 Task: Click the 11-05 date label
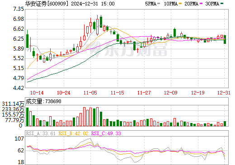pyautogui.click(x=90, y=93)
